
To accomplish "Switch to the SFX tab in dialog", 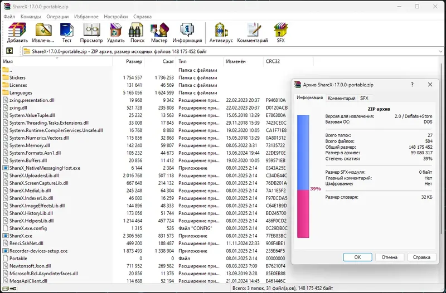I will click(364, 98).
